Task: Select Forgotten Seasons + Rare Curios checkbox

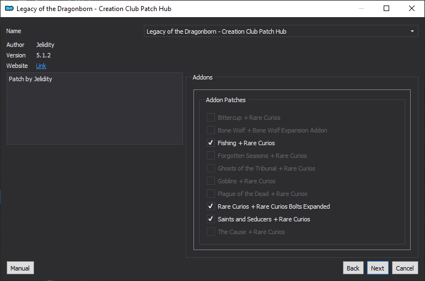Action: pos(211,156)
